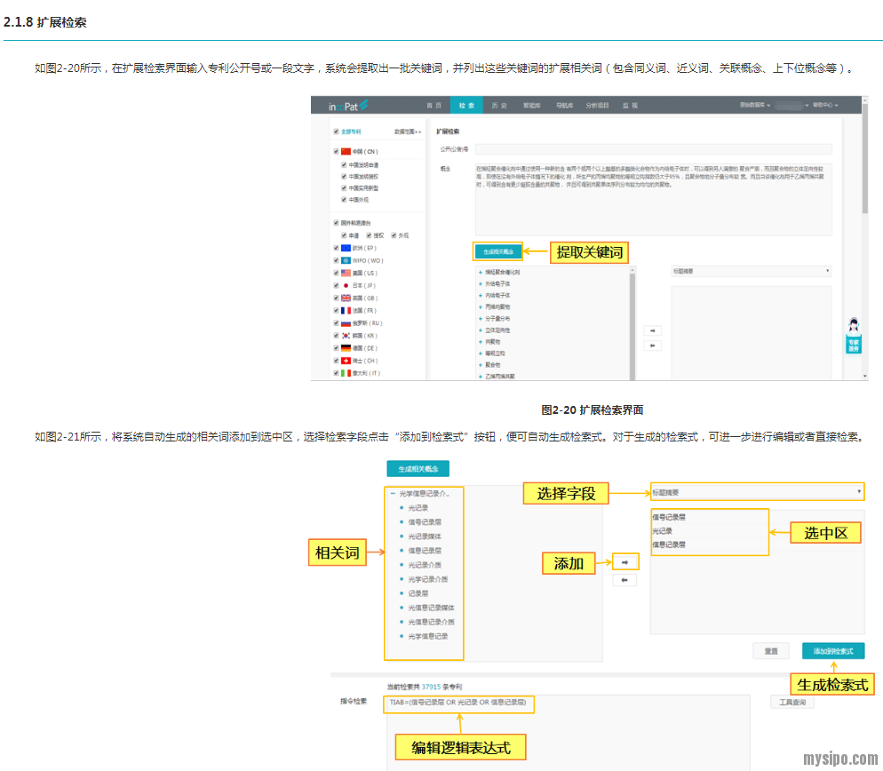Click the left arrow in upper screenshot
This screenshot has width=883, height=771.
pos(652,346)
